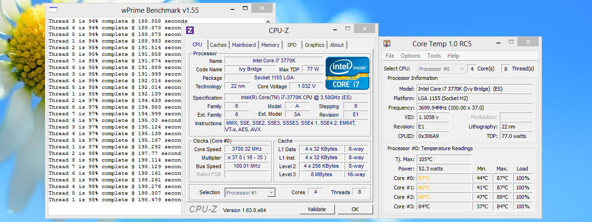
Task: Click the Max TDP 77 W value
Action: click(x=312, y=69)
